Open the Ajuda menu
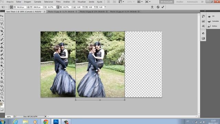The width and height of the screenshot is (220, 124). pyautogui.click(x=99, y=2)
